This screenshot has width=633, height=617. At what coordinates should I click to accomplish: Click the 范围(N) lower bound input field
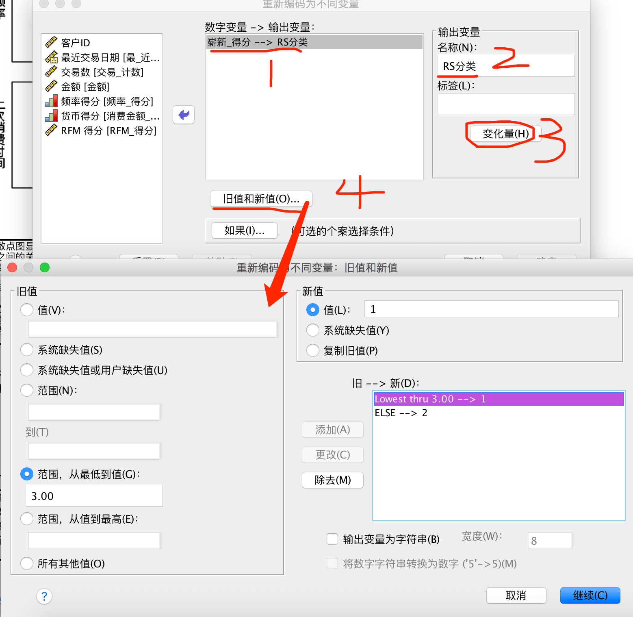[x=94, y=412]
